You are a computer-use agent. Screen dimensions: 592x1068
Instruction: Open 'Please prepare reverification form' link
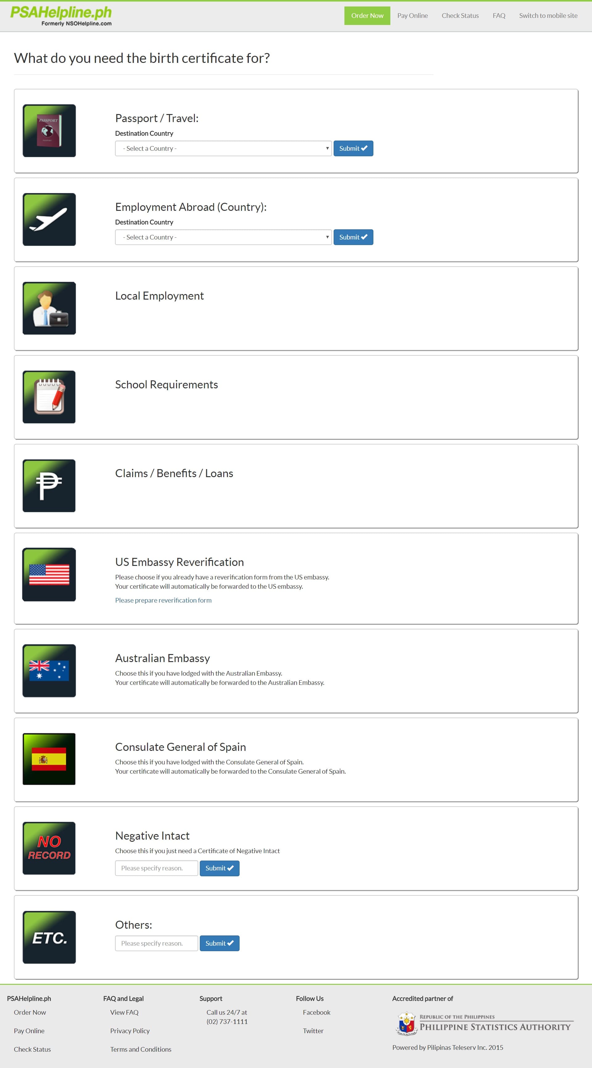point(163,600)
